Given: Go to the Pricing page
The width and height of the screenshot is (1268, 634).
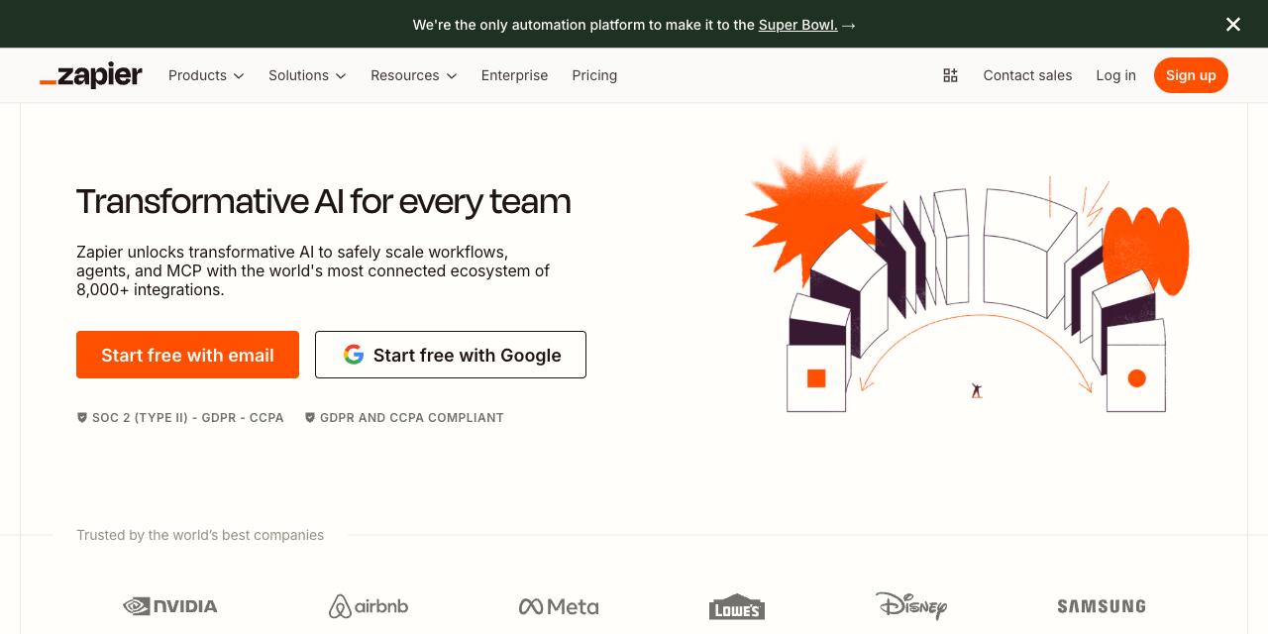Looking at the screenshot, I should click(x=594, y=75).
